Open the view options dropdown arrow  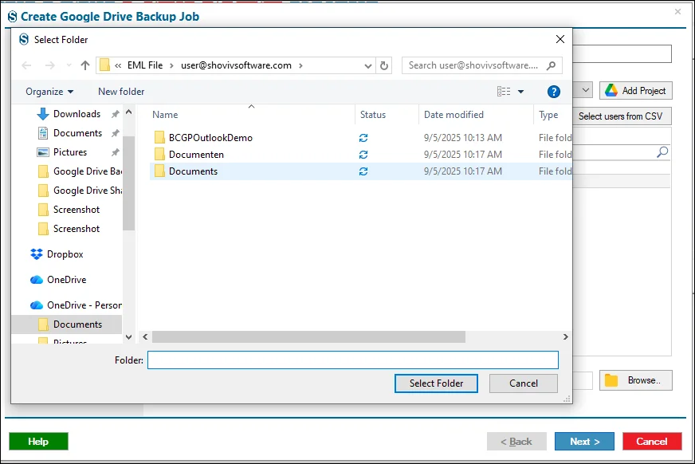pos(520,92)
